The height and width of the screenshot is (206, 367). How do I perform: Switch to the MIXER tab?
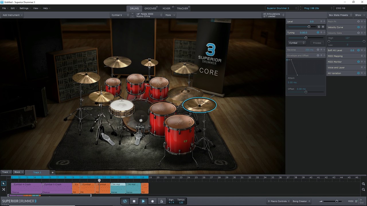click(x=166, y=8)
